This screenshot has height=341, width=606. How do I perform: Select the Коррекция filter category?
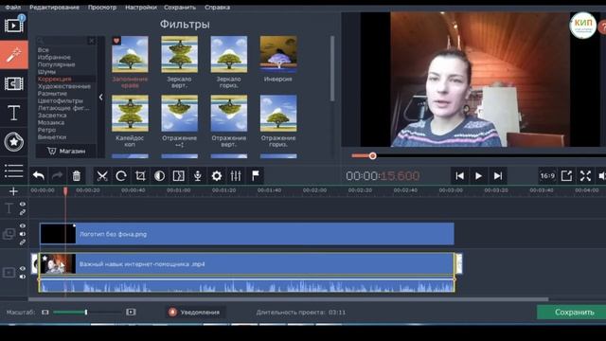point(55,79)
